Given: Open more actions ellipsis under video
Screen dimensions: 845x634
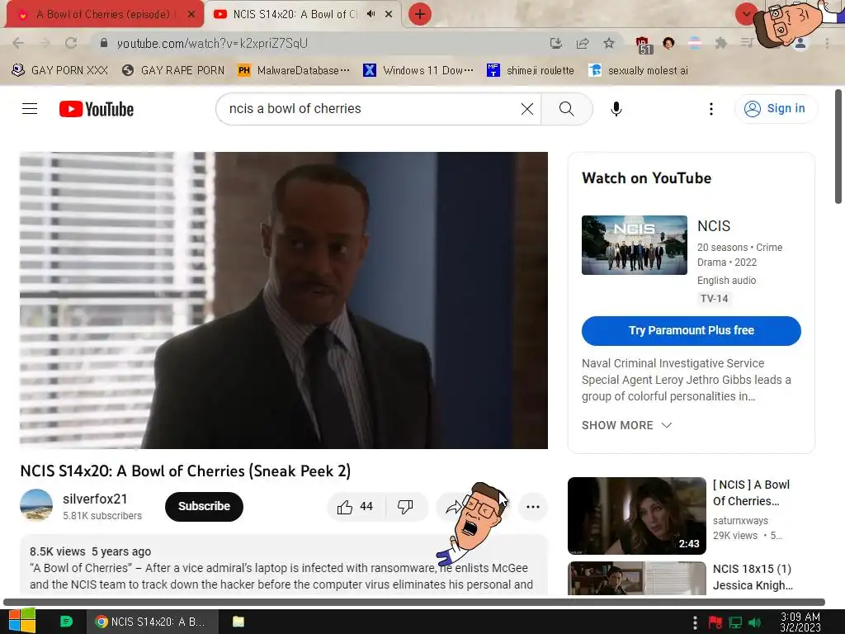Looking at the screenshot, I should click(x=532, y=507).
